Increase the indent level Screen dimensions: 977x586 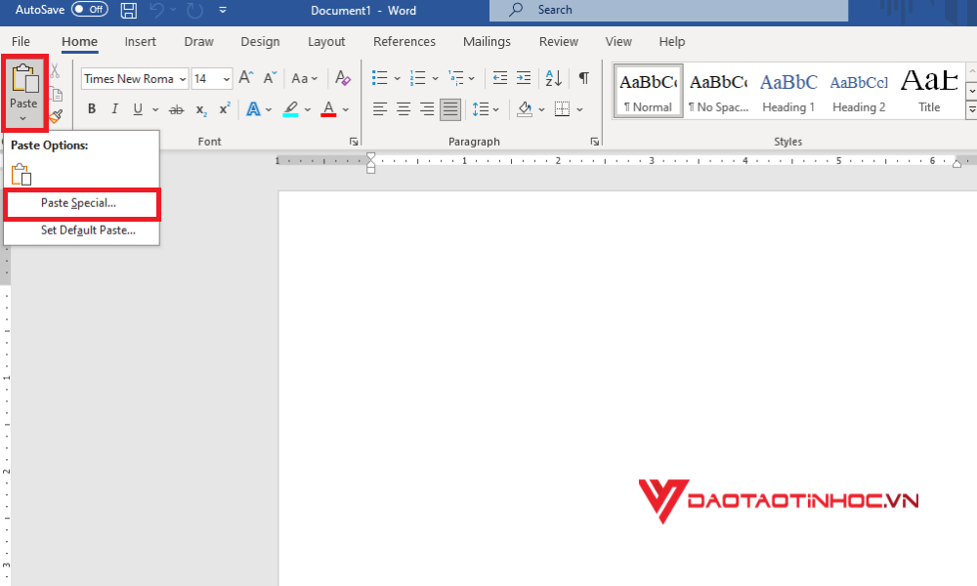524,77
